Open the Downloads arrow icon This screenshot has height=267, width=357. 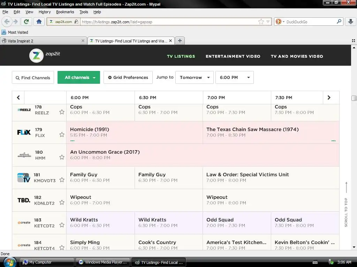click(351, 22)
